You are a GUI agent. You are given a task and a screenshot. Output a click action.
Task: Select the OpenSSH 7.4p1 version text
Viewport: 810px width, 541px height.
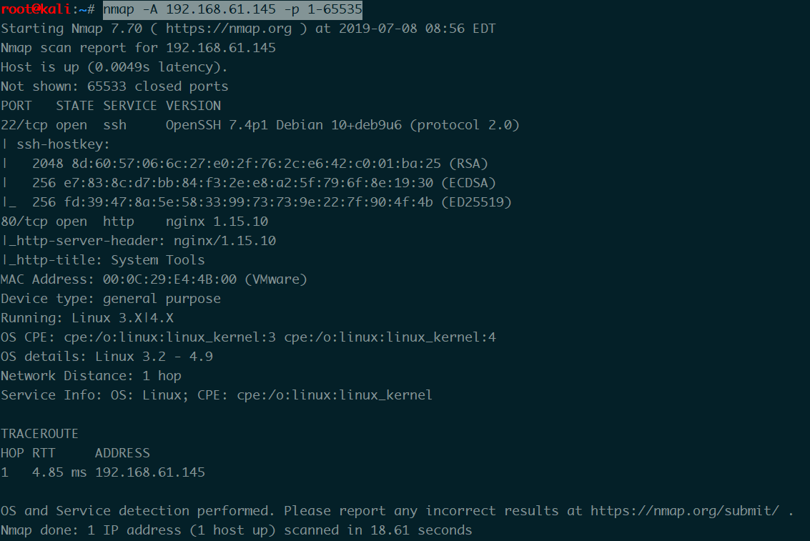[217, 125]
